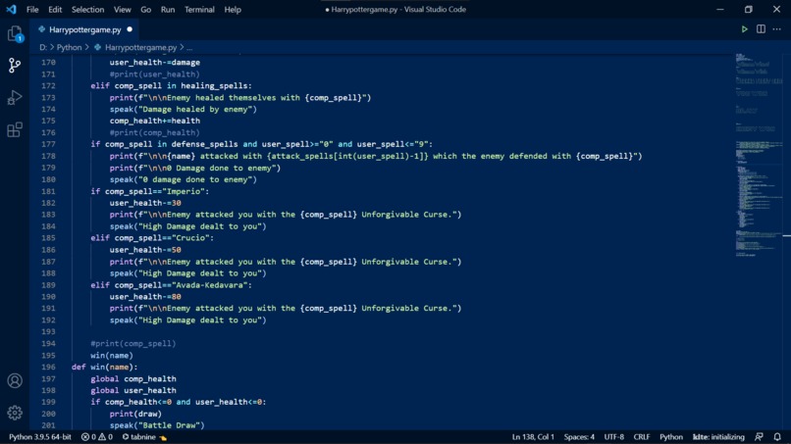This screenshot has width=791, height=444.
Task: Click 'speak("0 damage done to enemy")' line
Action: (x=184, y=179)
